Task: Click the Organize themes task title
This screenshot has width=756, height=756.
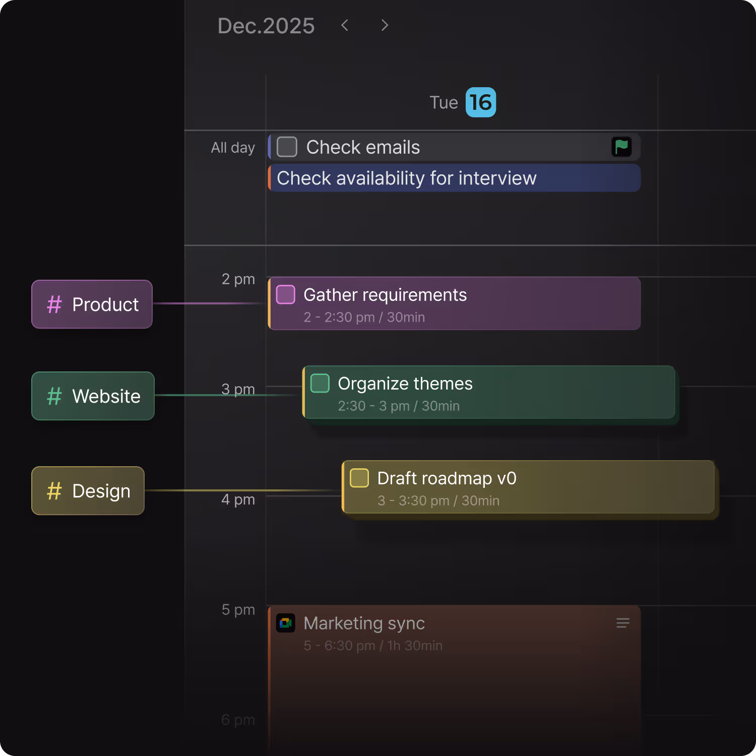Action: tap(405, 384)
